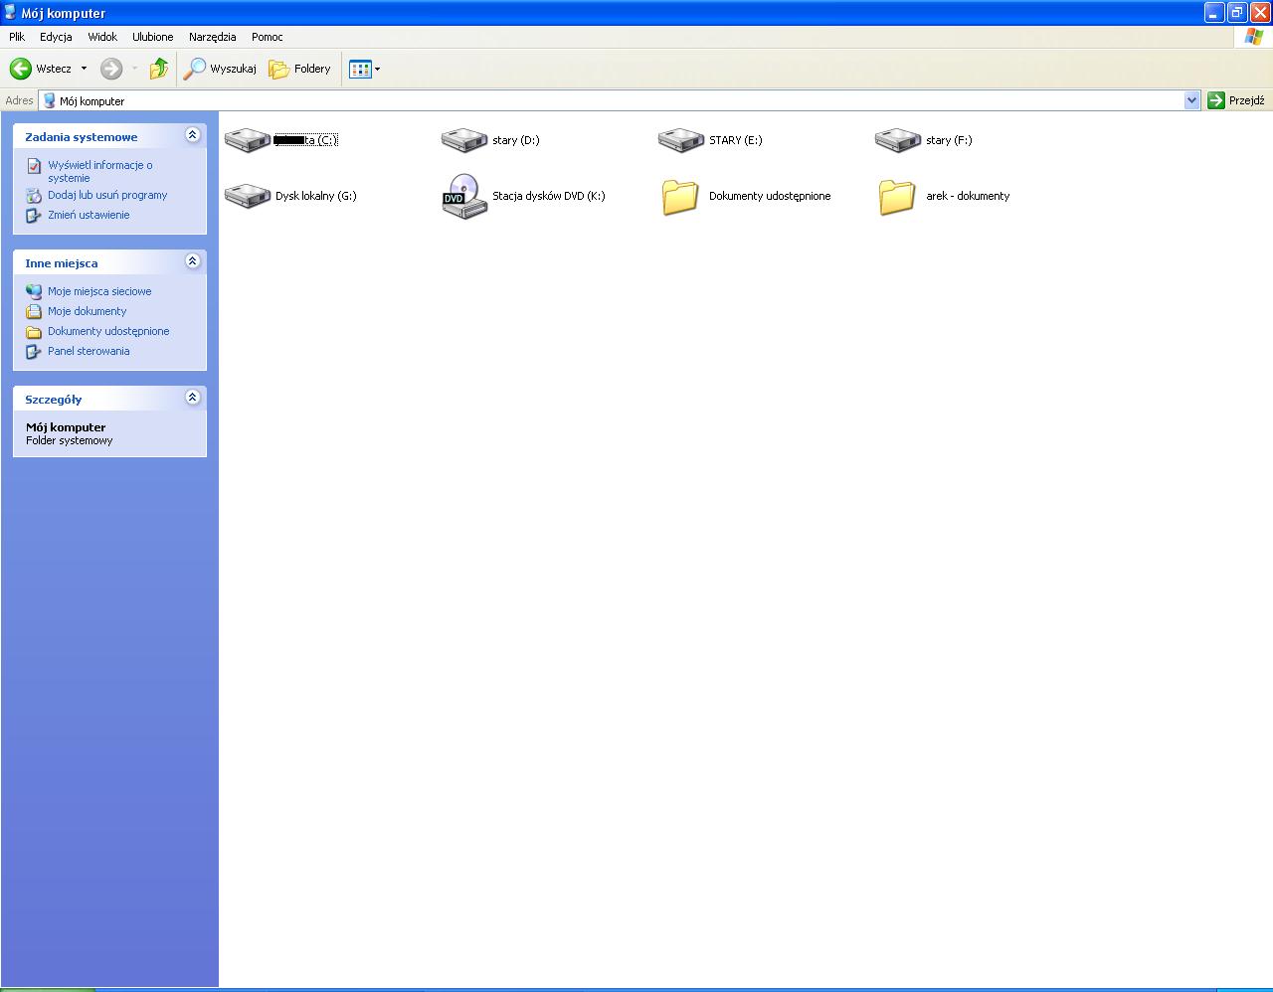Screen dimensions: 1273x992
Task: Open the local disk (C:) drive icon
Action: pos(248,140)
